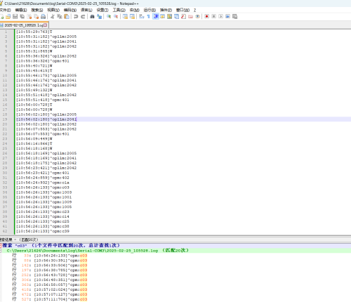Click the Paste clipboard icon

(x=67, y=16)
